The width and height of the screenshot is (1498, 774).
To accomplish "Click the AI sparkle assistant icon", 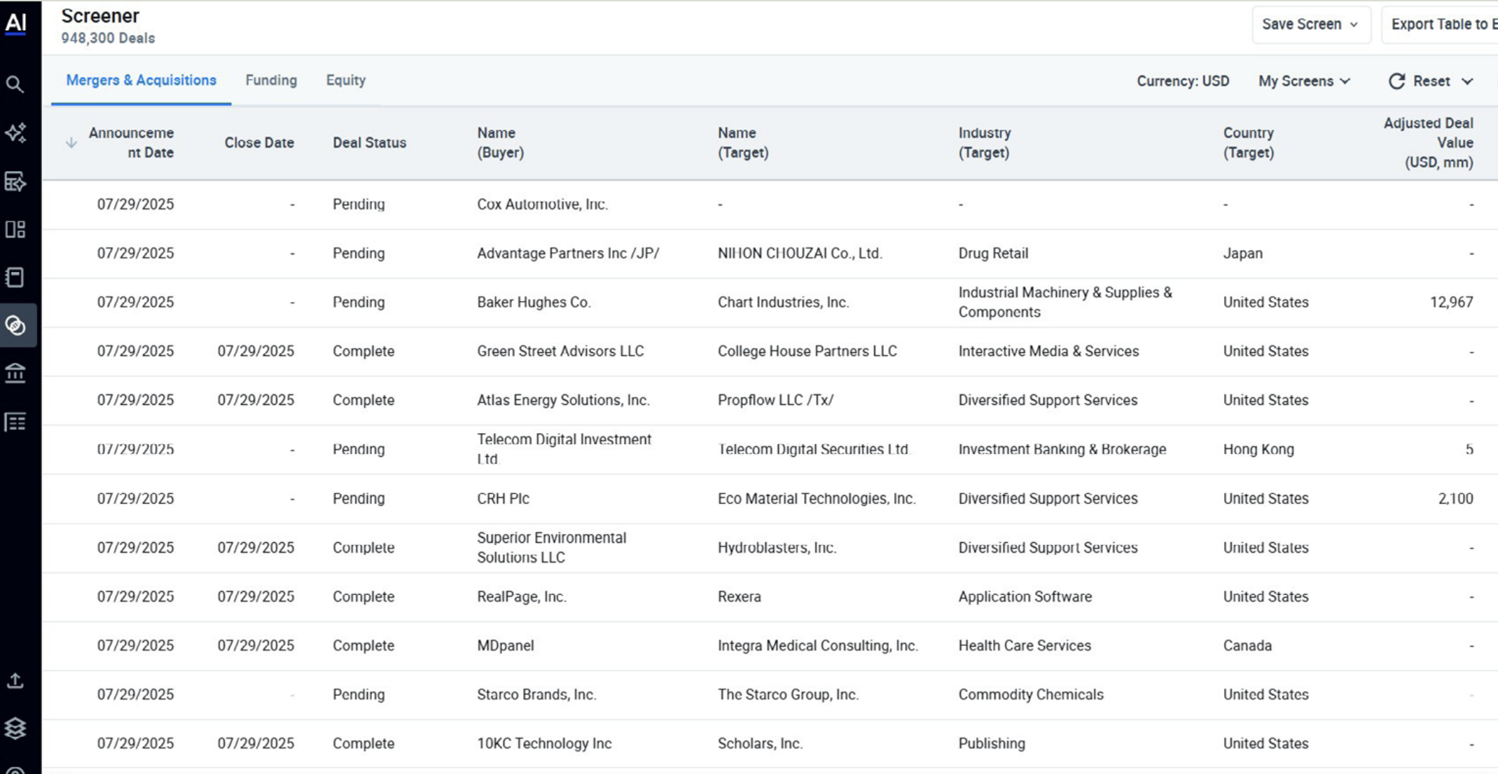I will [15, 132].
